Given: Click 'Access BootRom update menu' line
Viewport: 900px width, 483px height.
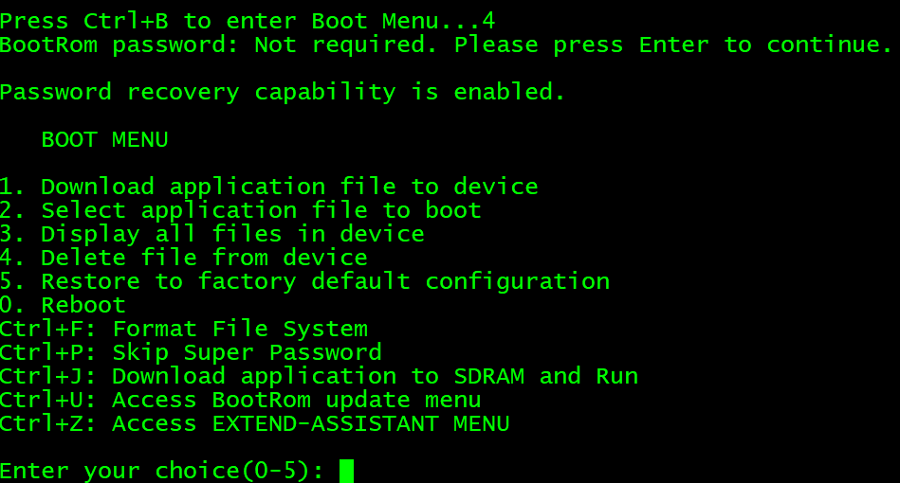Looking at the screenshot, I should [x=296, y=400].
